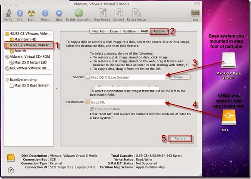Switch to the Partition tab
Screen dimensions: 251x179
(129, 31)
